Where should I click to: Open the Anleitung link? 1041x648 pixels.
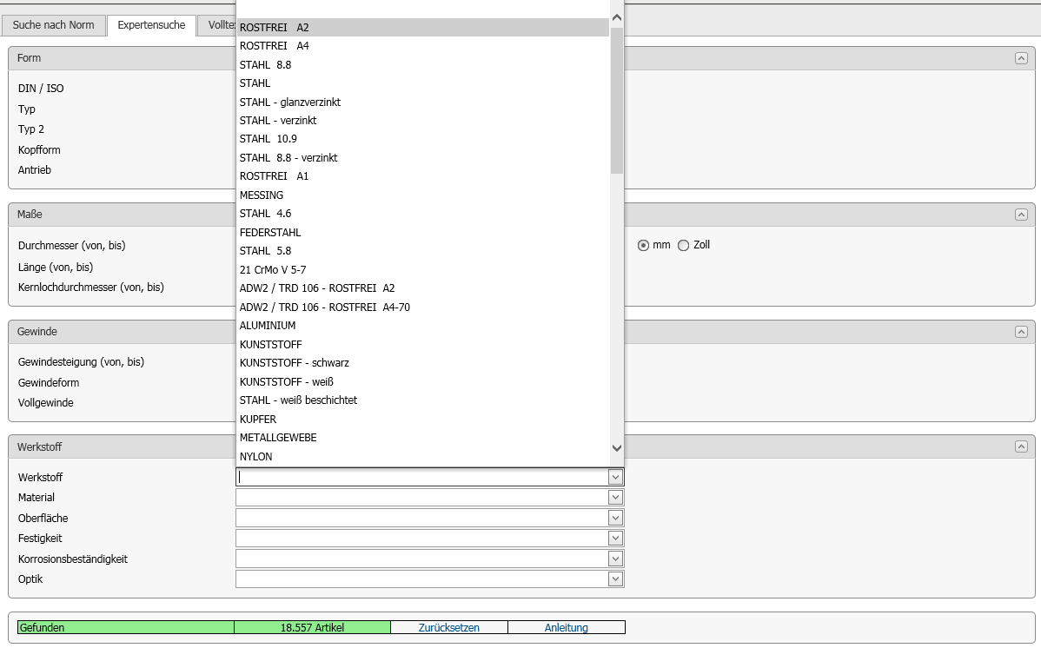(566, 627)
